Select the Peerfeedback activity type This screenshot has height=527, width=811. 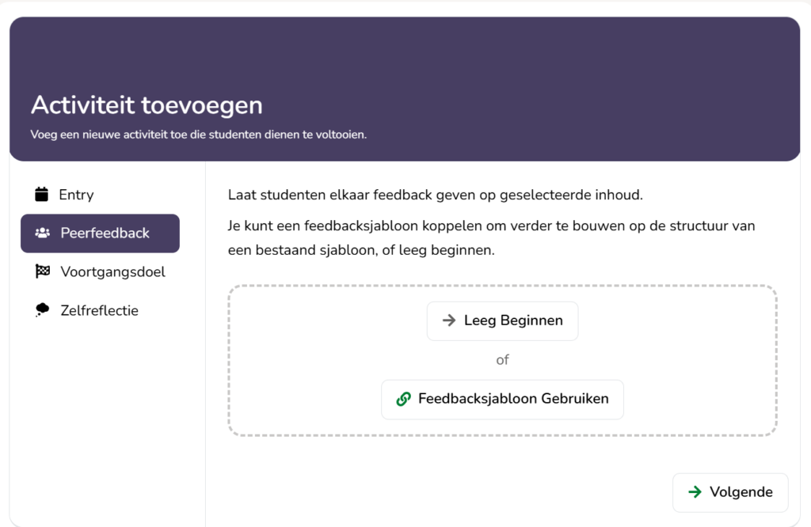(x=100, y=233)
